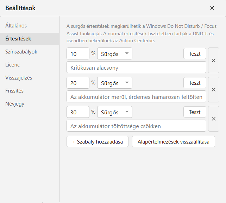This screenshot has height=203, width=226.
Task: Delete the 20% rule with X icon
Action: click(x=214, y=90)
